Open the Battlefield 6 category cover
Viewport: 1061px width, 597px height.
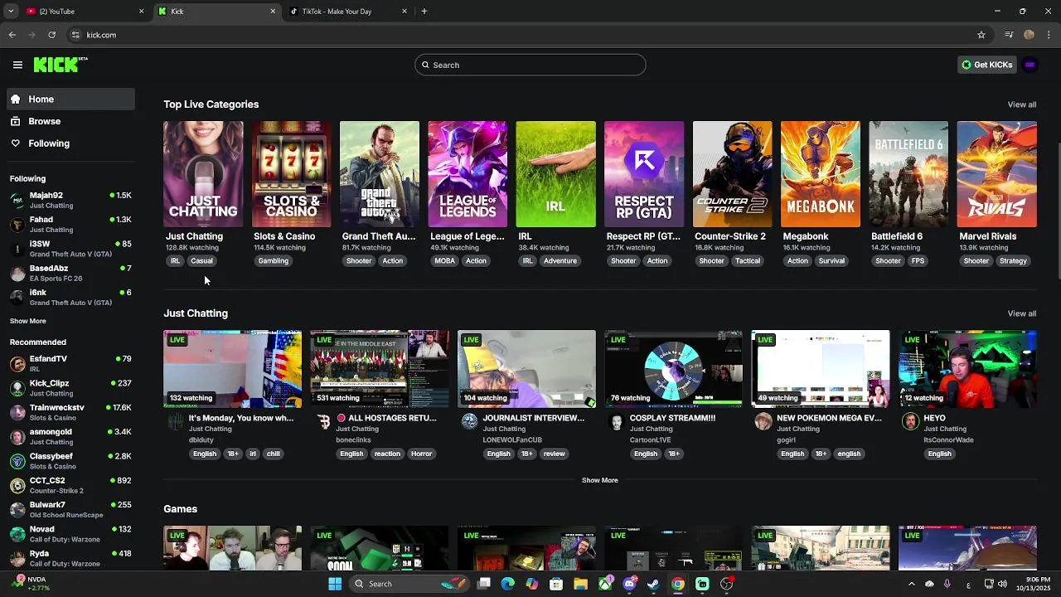[908, 174]
